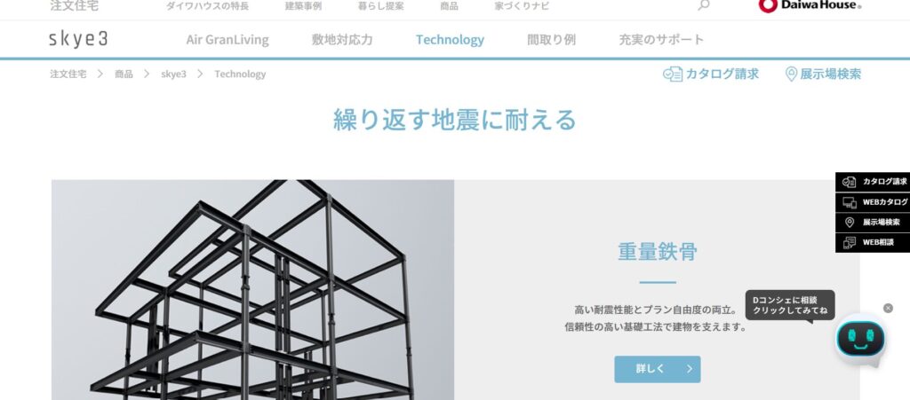
Task: Open WEBカタログ in side panel
Action: pos(873,202)
